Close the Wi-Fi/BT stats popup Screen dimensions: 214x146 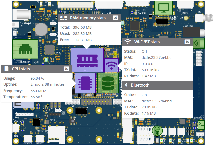187,42
